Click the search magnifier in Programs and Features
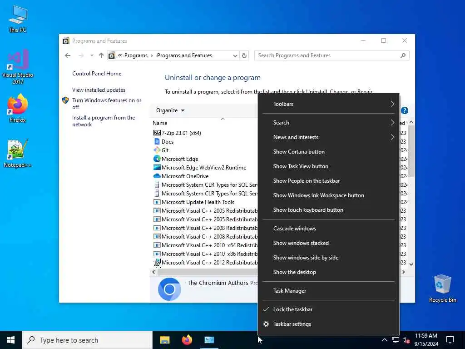Viewport: 465px width, 349px height. [403, 55]
